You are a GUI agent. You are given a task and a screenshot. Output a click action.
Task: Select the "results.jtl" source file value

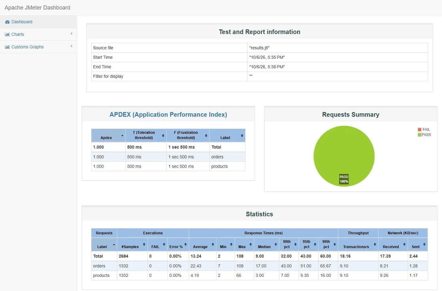click(259, 48)
